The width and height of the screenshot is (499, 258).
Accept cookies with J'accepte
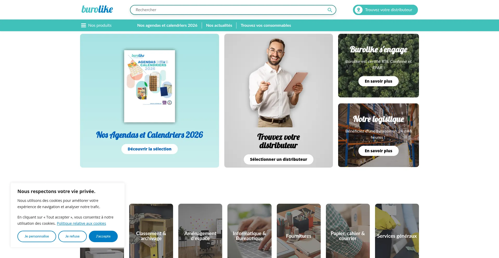[103, 236]
